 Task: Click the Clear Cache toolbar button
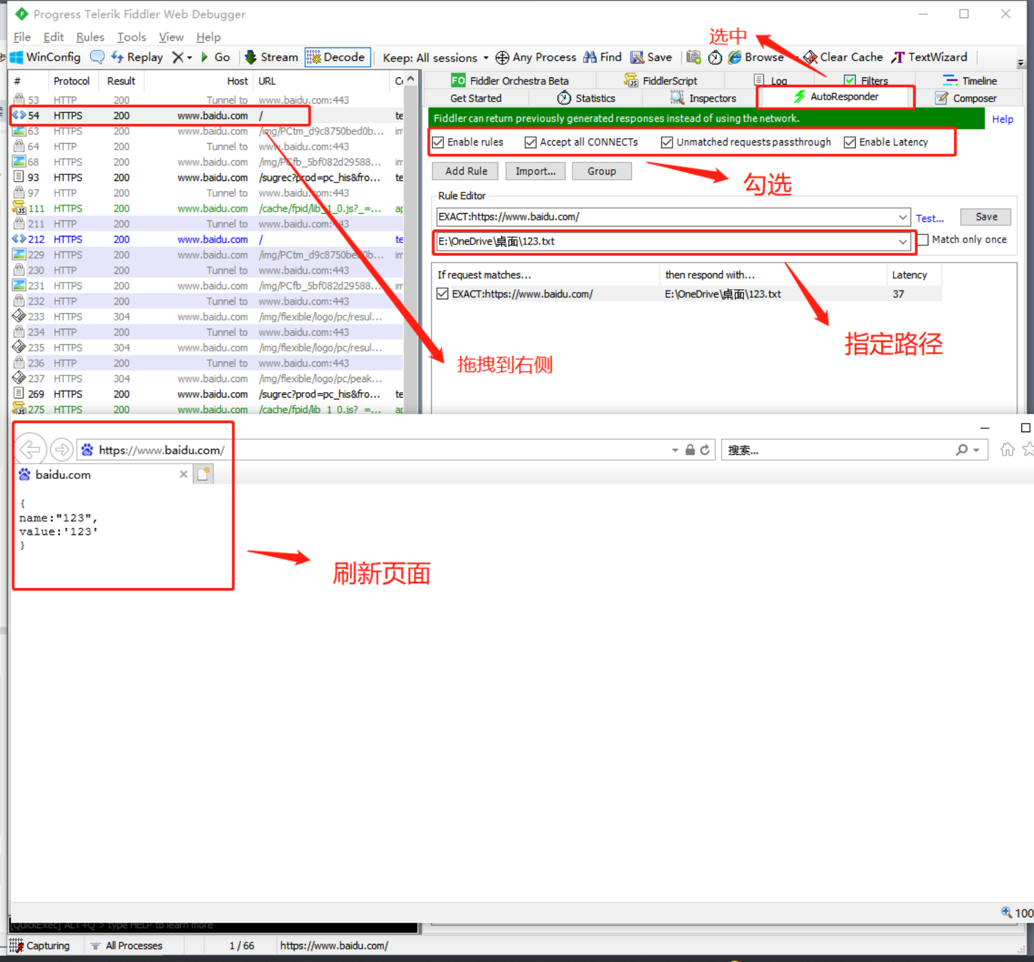(x=843, y=57)
